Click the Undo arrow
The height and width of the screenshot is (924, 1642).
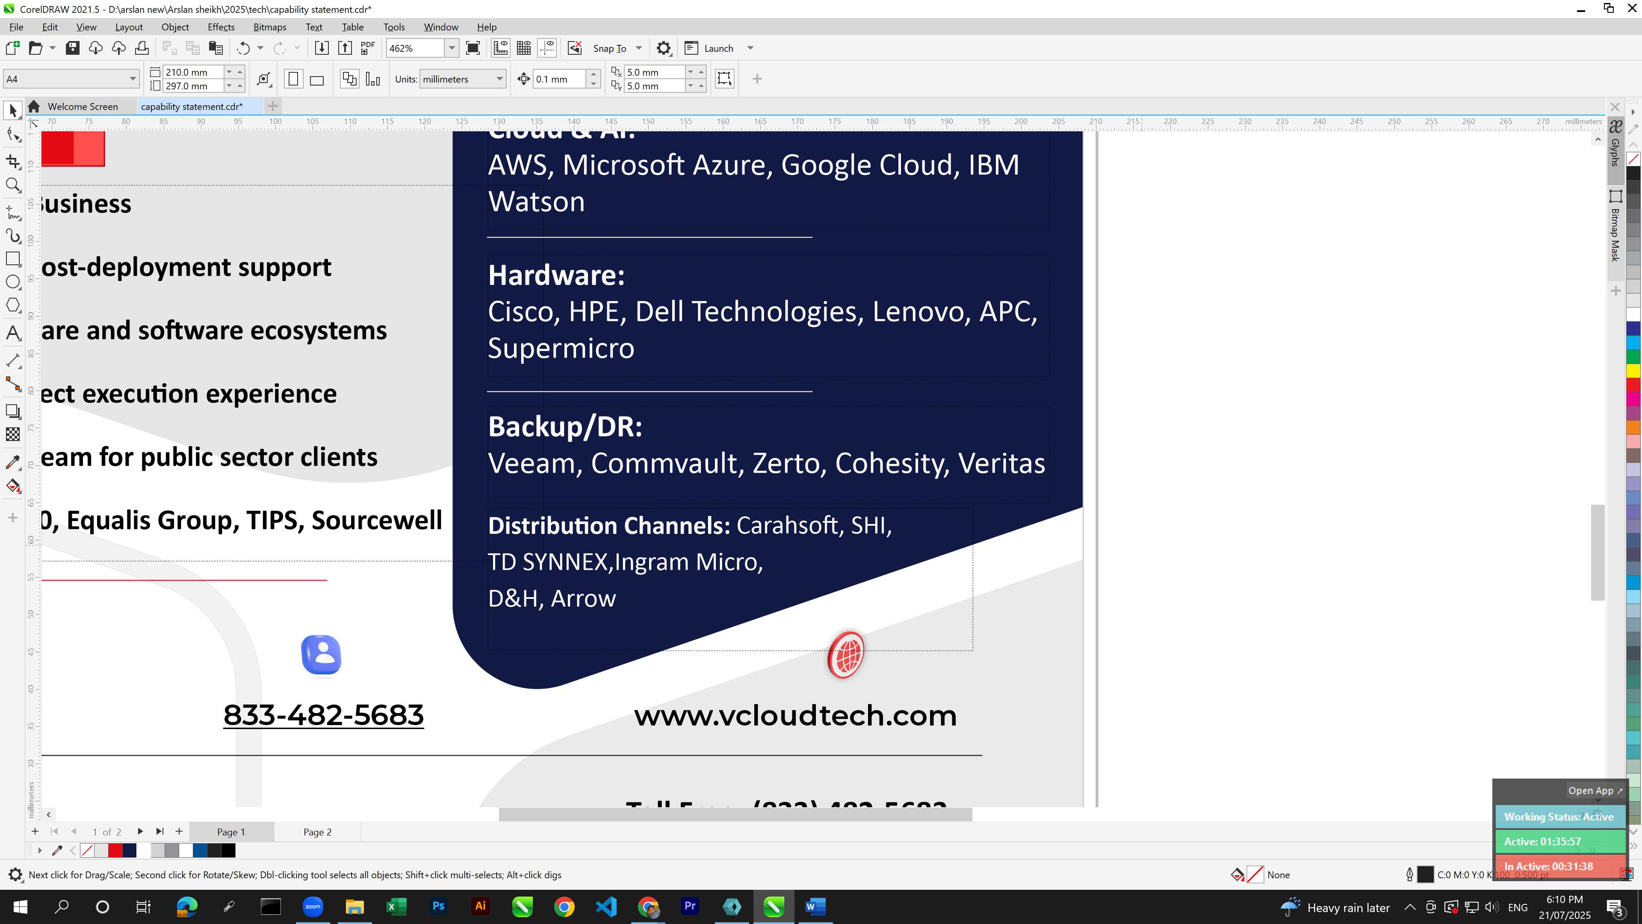click(243, 48)
